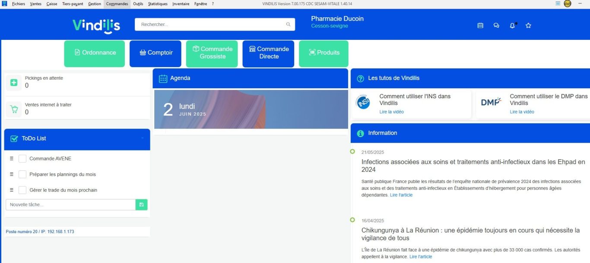Screen dimensions: 590x263
Task: Click the favorites star icon
Action: coord(528,26)
